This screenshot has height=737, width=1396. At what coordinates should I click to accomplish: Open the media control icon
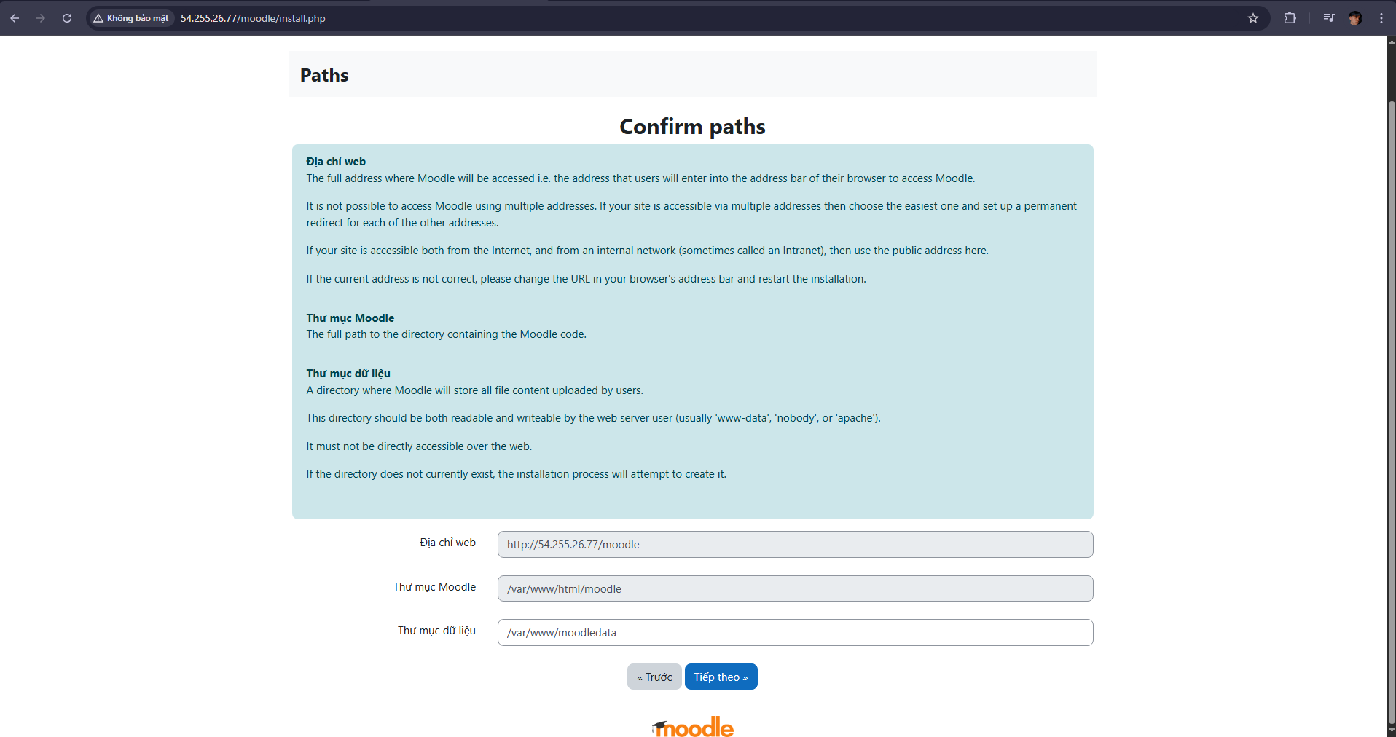coord(1329,18)
